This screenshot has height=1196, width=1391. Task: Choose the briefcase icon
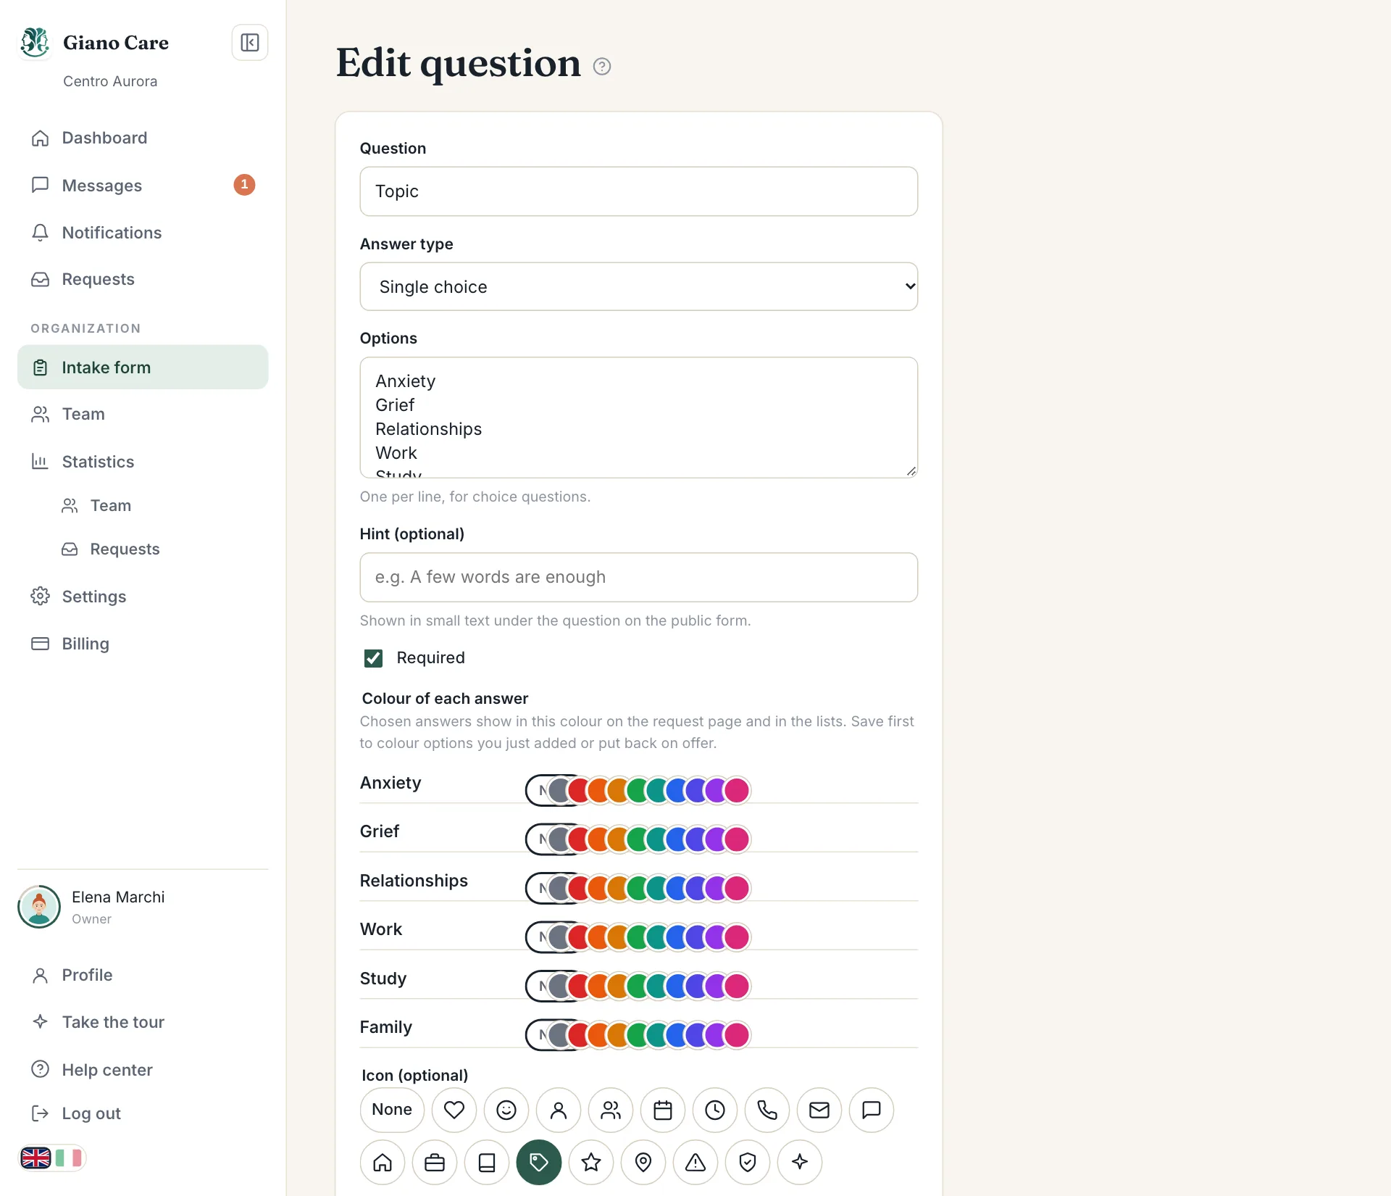pyautogui.click(x=435, y=1163)
